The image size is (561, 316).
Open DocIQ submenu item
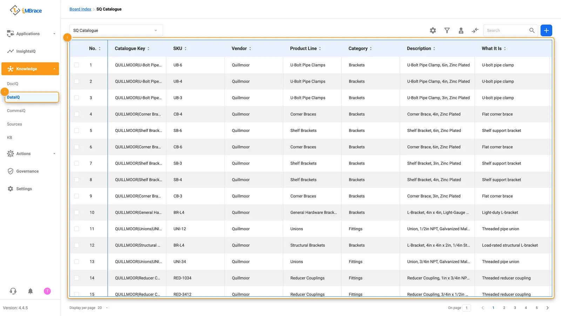(13, 84)
